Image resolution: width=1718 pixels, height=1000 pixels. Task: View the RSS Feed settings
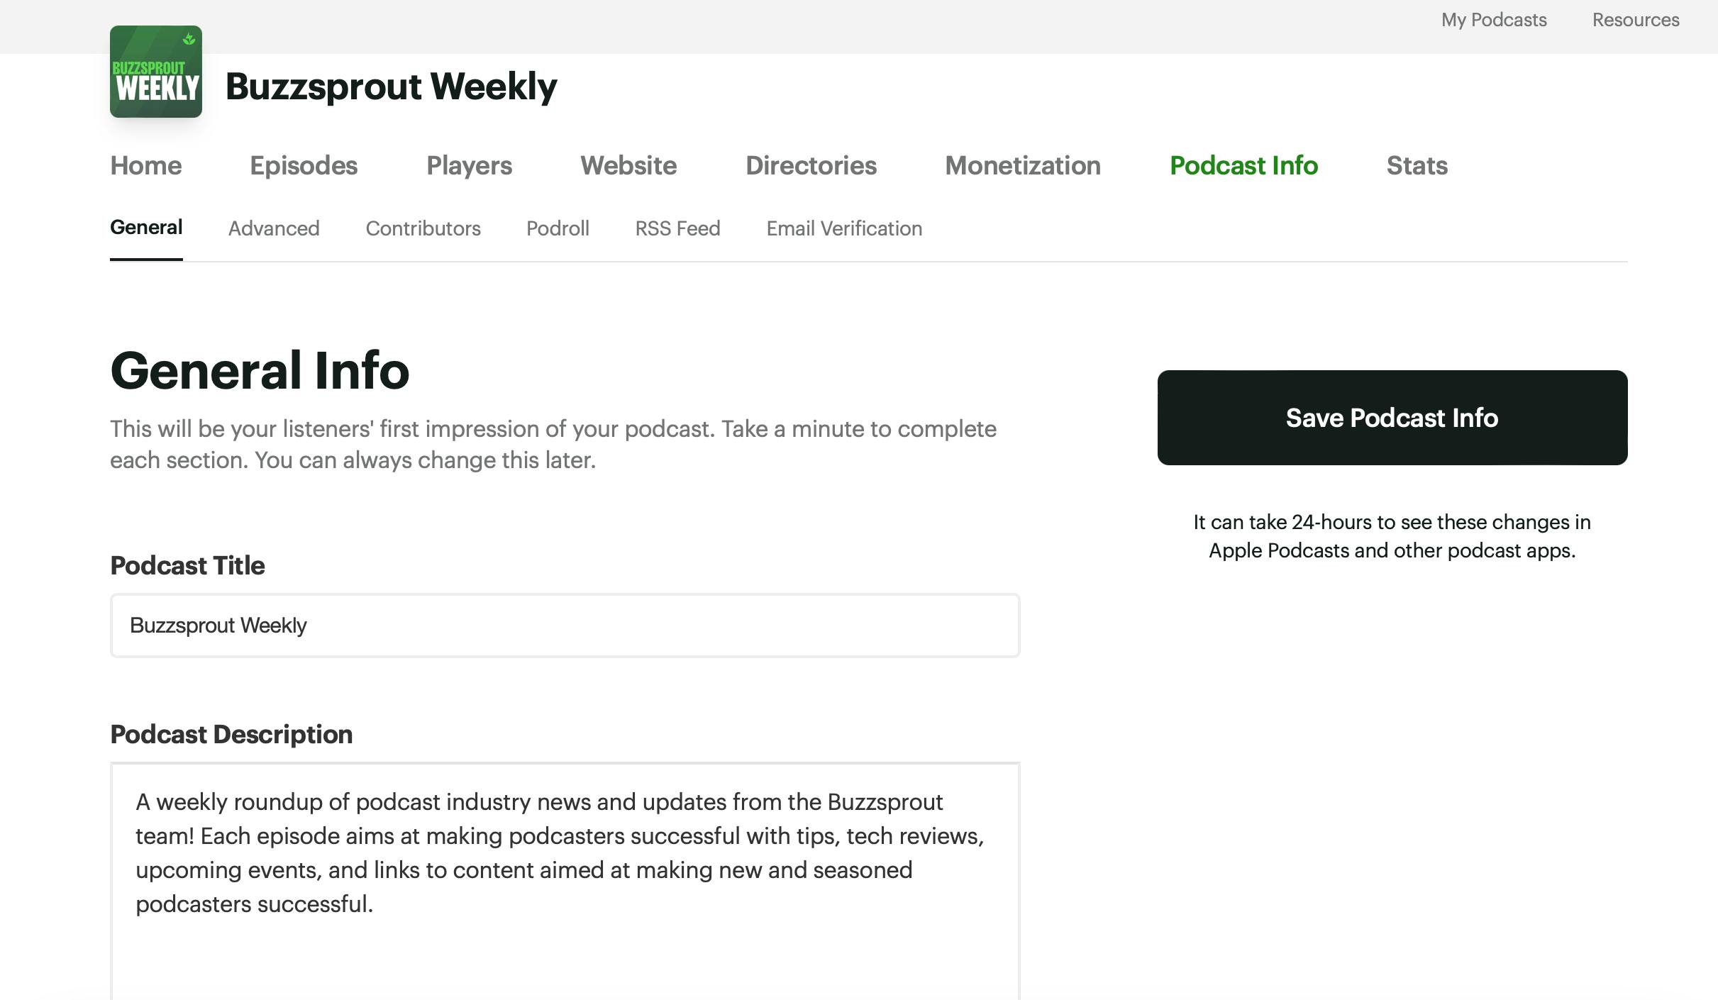click(677, 228)
